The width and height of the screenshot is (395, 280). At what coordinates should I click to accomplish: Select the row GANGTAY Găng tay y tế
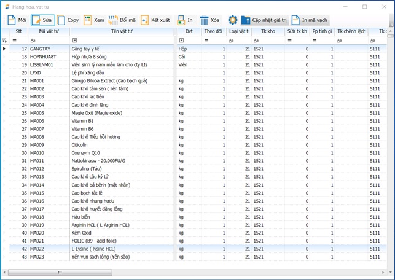click(98, 49)
